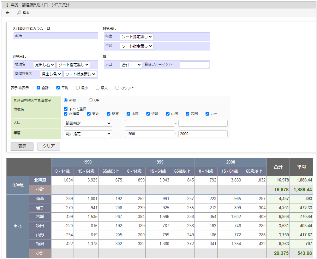This screenshot has height=259, width=317.
Task: Click the 年度 start field showing 1990
Action: [150, 134]
